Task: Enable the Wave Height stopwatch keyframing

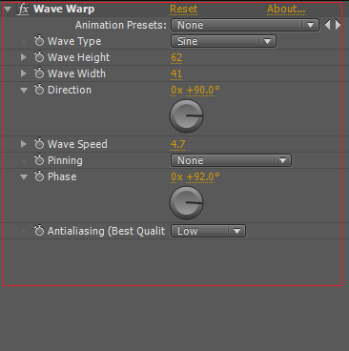Action: [x=39, y=57]
